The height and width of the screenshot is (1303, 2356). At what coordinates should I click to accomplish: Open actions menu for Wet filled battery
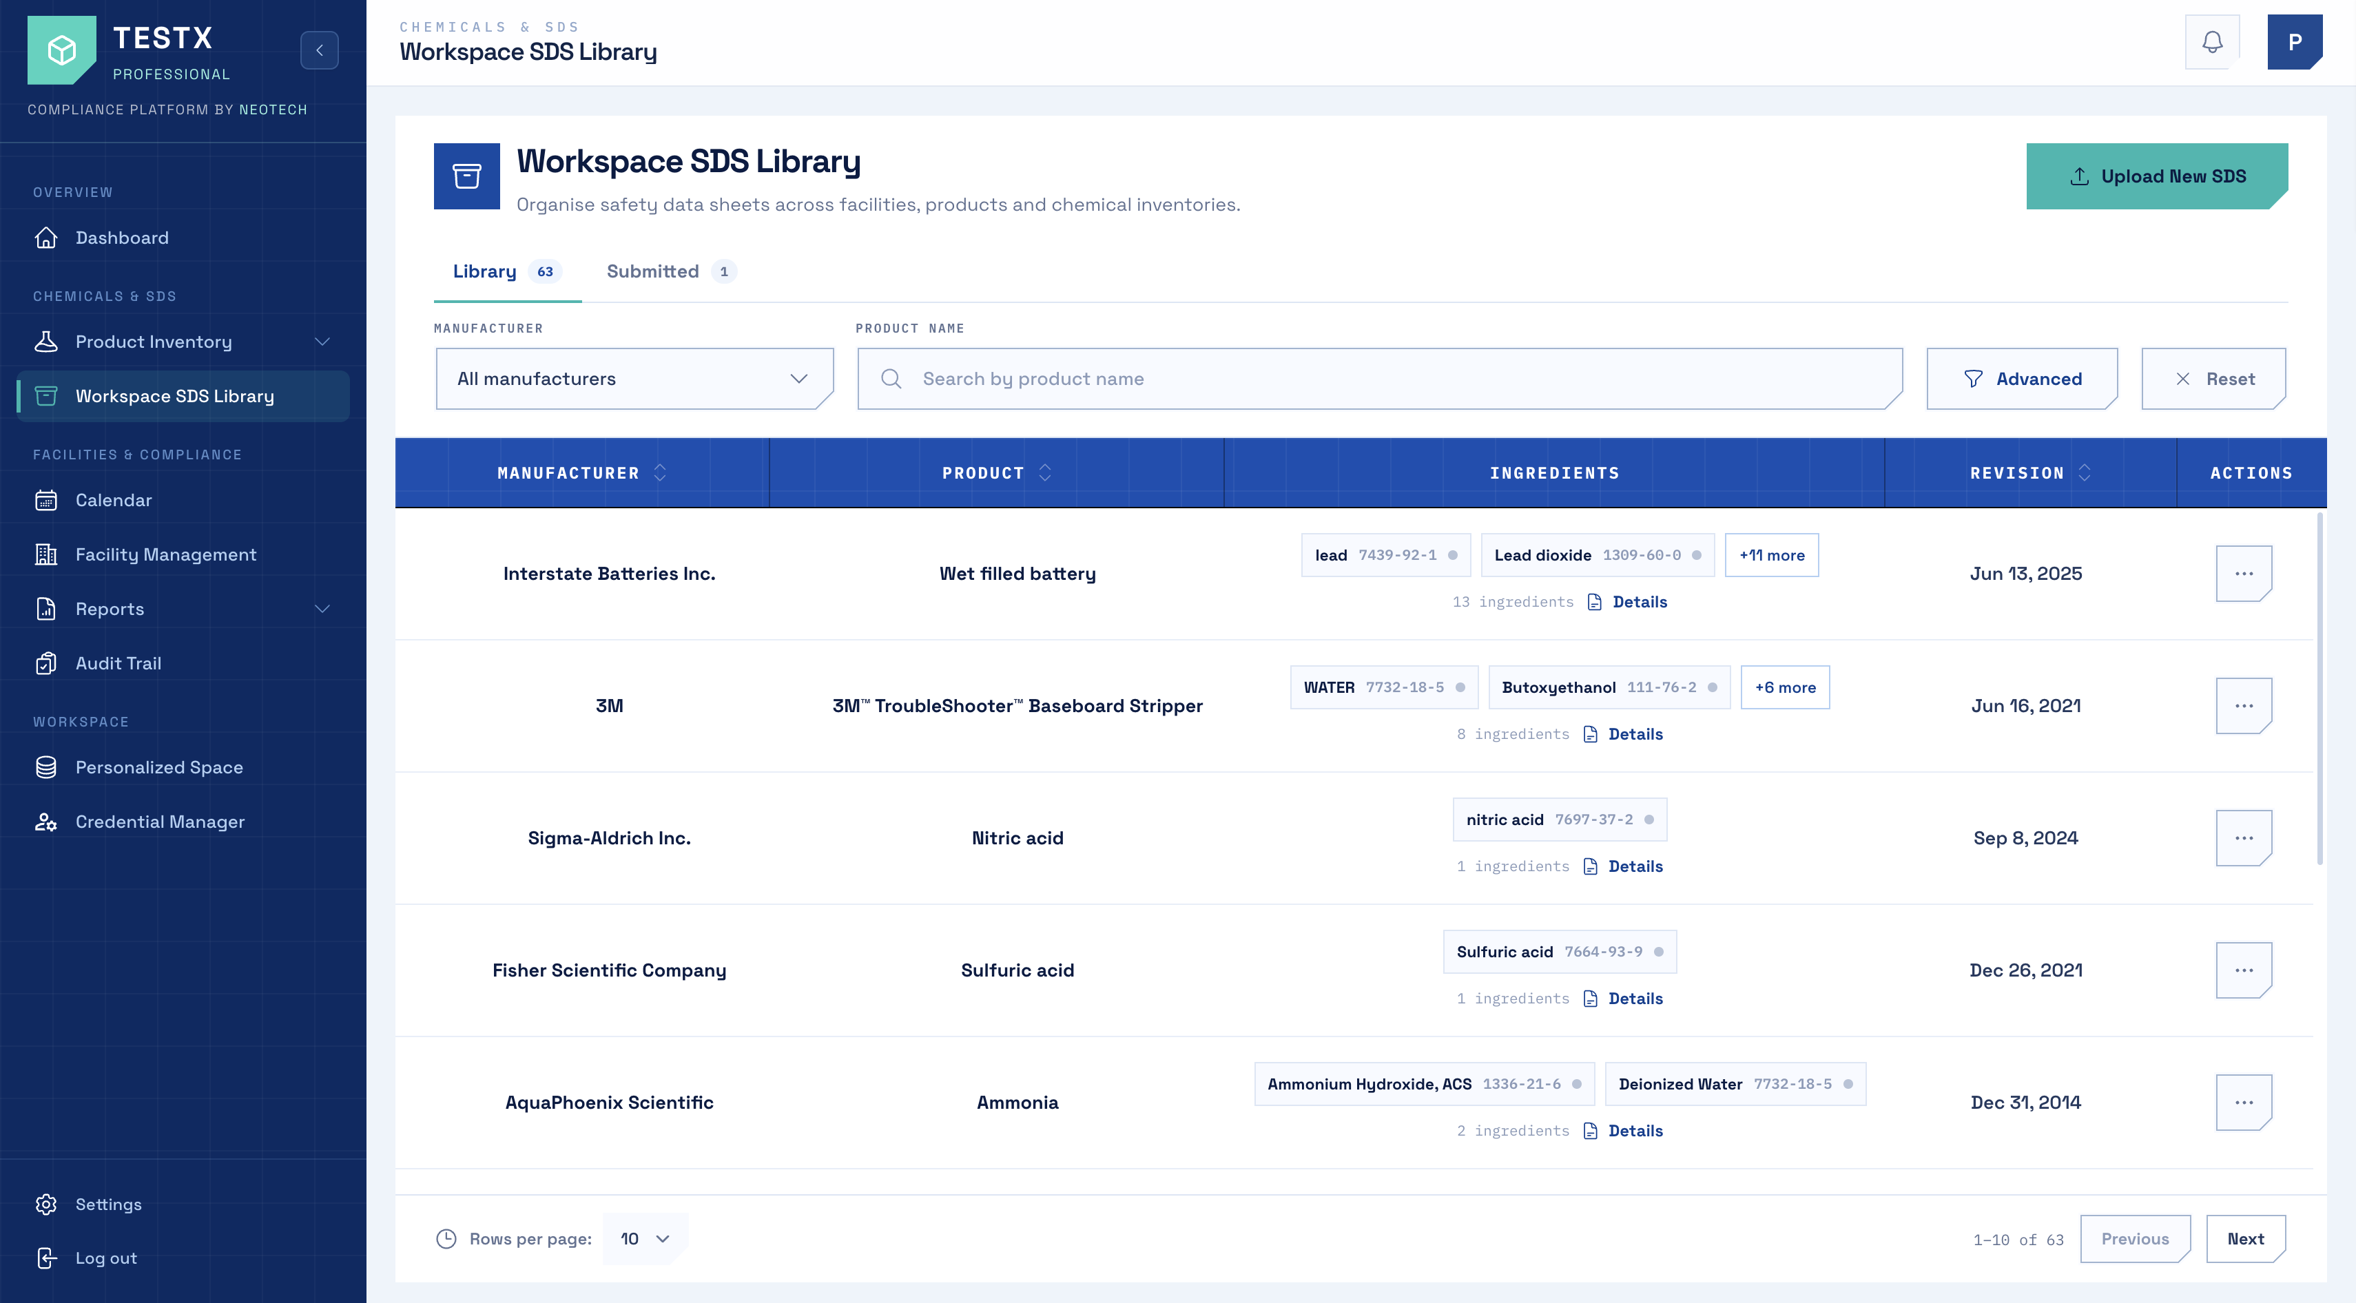point(2244,573)
